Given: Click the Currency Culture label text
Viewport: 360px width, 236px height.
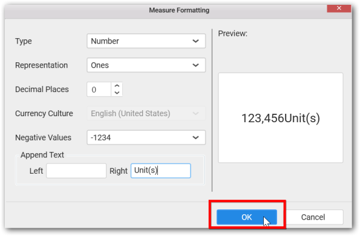Looking at the screenshot, I should 44,113.
